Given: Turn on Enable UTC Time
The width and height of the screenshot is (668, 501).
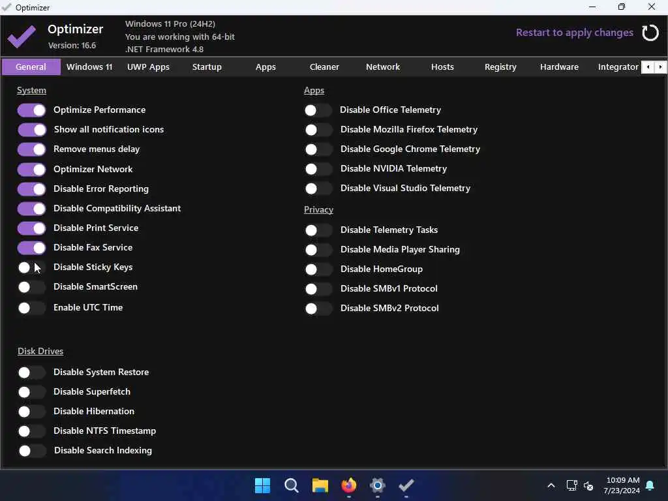Looking at the screenshot, I should coord(31,308).
